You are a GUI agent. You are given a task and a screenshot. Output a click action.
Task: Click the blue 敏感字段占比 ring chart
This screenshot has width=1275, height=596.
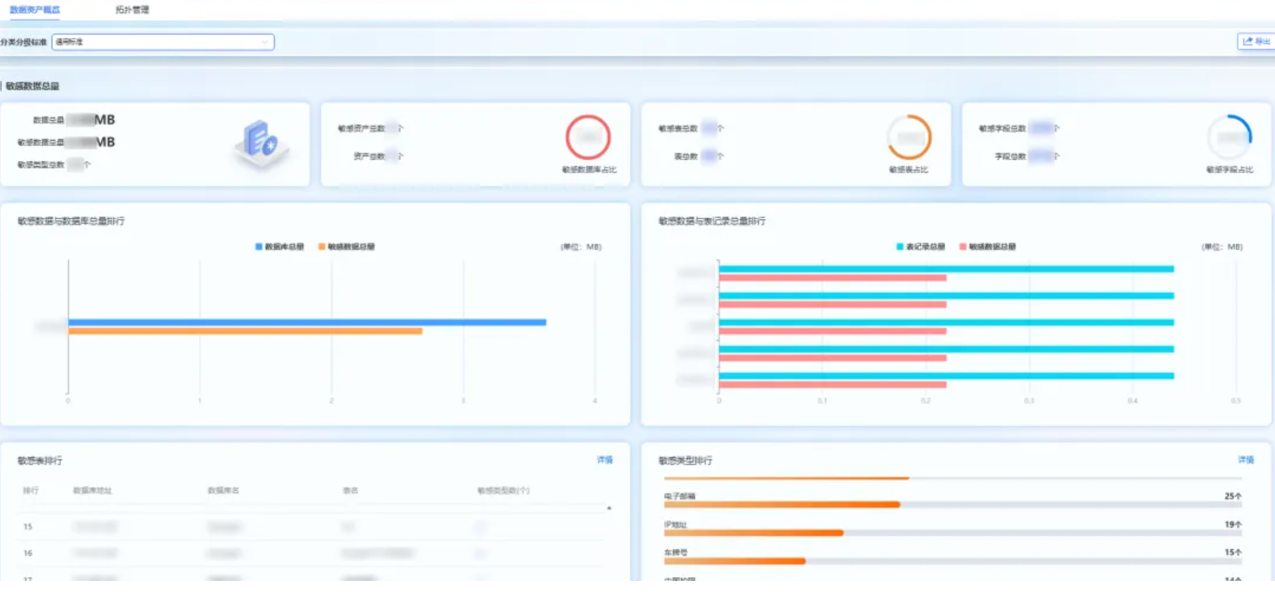[1229, 137]
